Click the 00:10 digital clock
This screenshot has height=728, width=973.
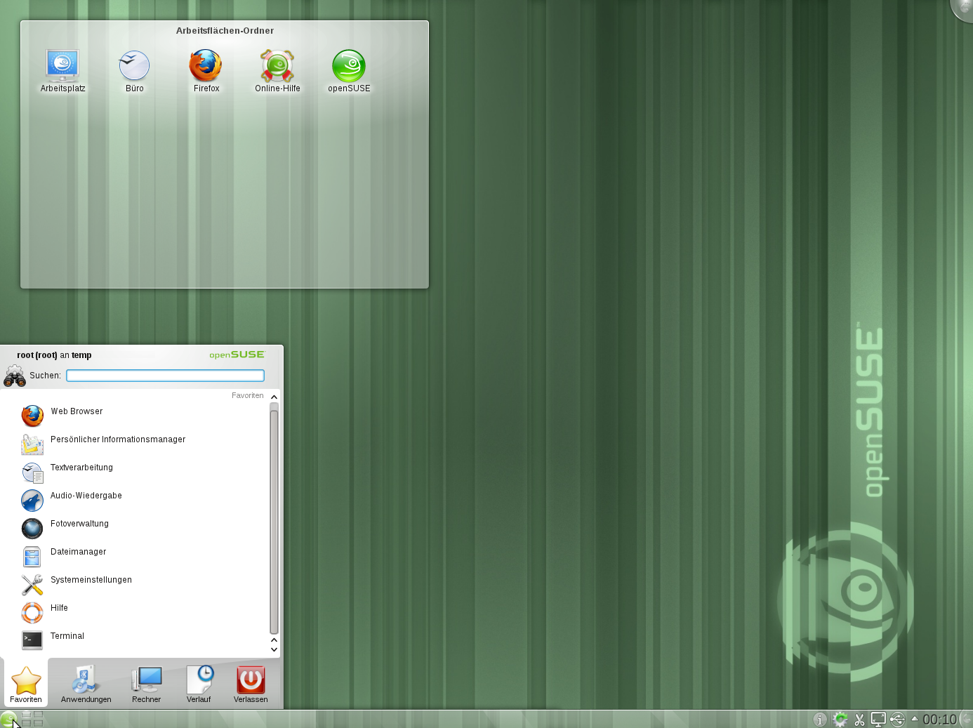pos(939,720)
